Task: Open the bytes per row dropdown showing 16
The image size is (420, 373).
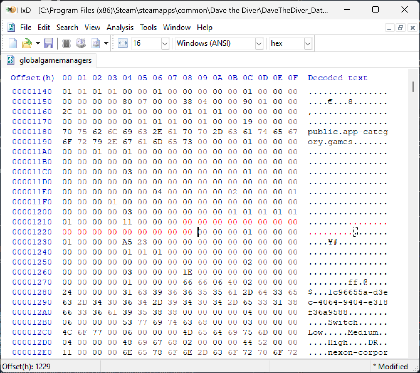Action: [x=165, y=43]
